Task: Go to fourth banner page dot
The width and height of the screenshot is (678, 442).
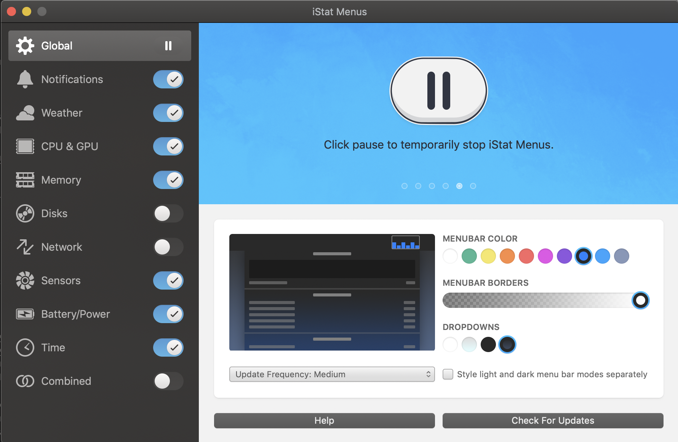Action: click(446, 186)
